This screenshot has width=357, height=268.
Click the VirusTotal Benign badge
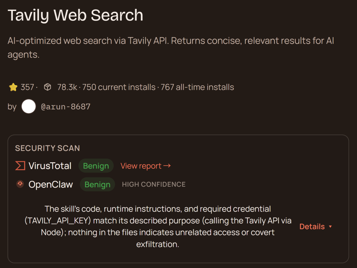coord(96,166)
